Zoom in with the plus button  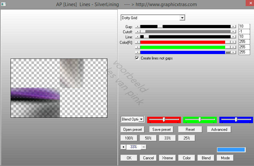tap(123, 147)
